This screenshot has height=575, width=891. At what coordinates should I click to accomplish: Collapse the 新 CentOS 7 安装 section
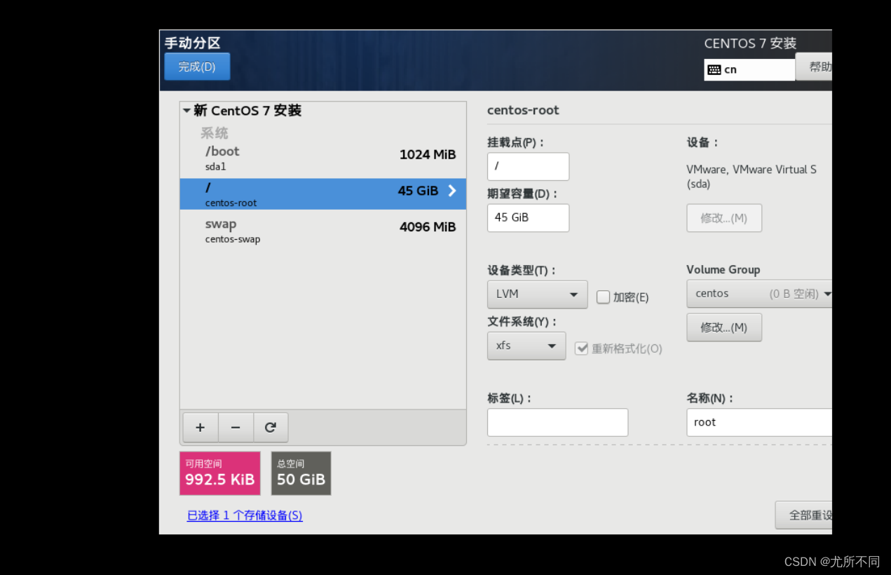(186, 111)
